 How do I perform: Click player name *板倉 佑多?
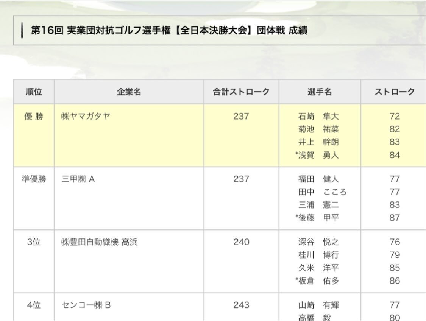[317, 280]
